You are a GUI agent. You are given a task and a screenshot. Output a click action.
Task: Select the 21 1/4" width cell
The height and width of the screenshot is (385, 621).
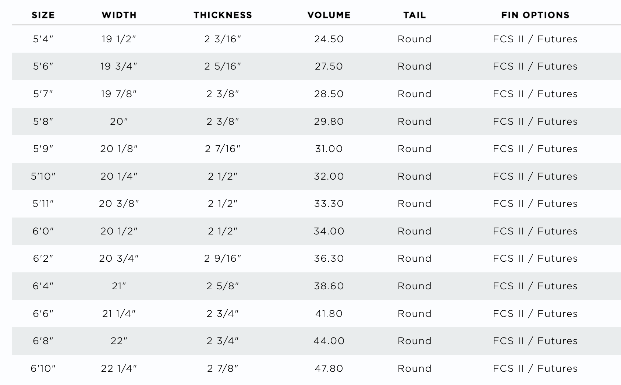click(x=119, y=314)
